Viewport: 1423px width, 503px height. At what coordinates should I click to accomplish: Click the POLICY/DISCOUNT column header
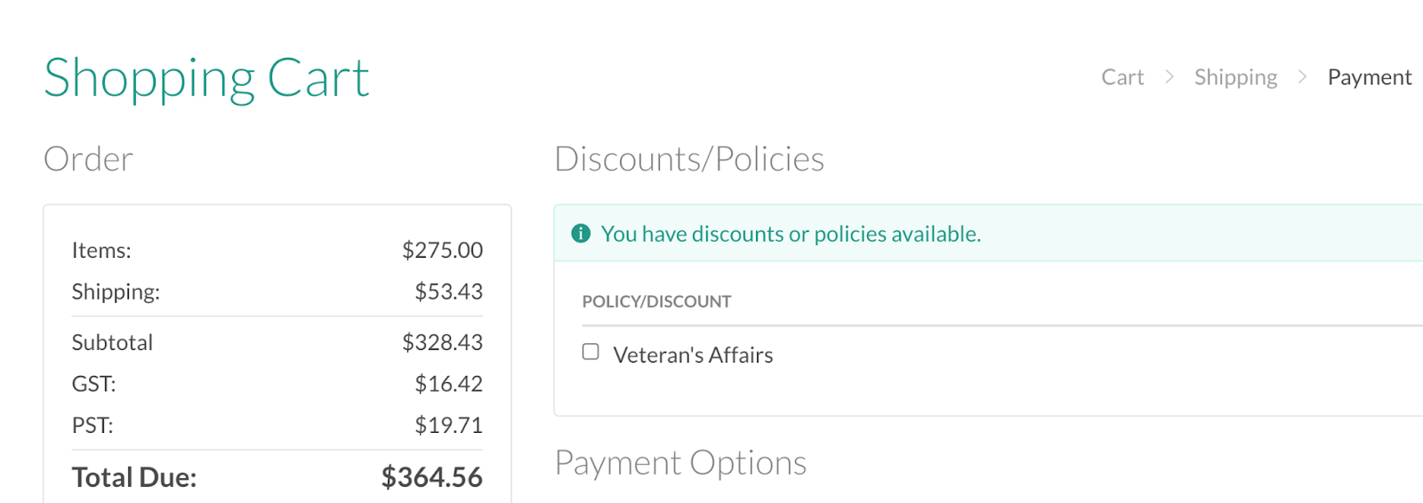point(656,301)
